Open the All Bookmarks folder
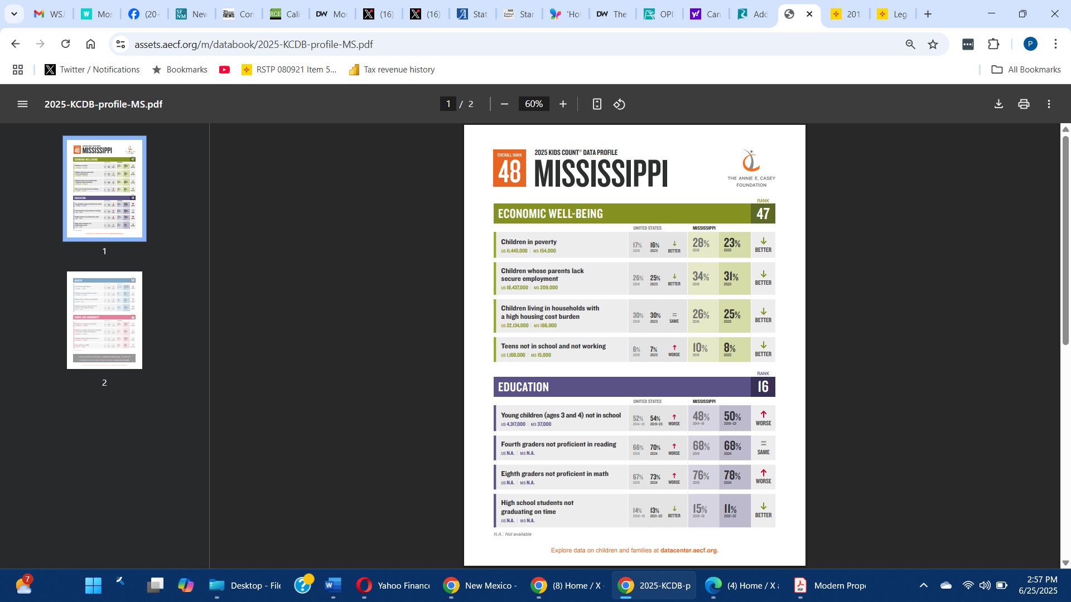This screenshot has height=602, width=1071. [x=1026, y=70]
